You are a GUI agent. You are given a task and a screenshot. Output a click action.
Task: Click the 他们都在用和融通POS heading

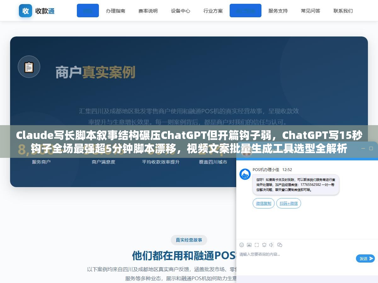pyautogui.click(x=184, y=256)
